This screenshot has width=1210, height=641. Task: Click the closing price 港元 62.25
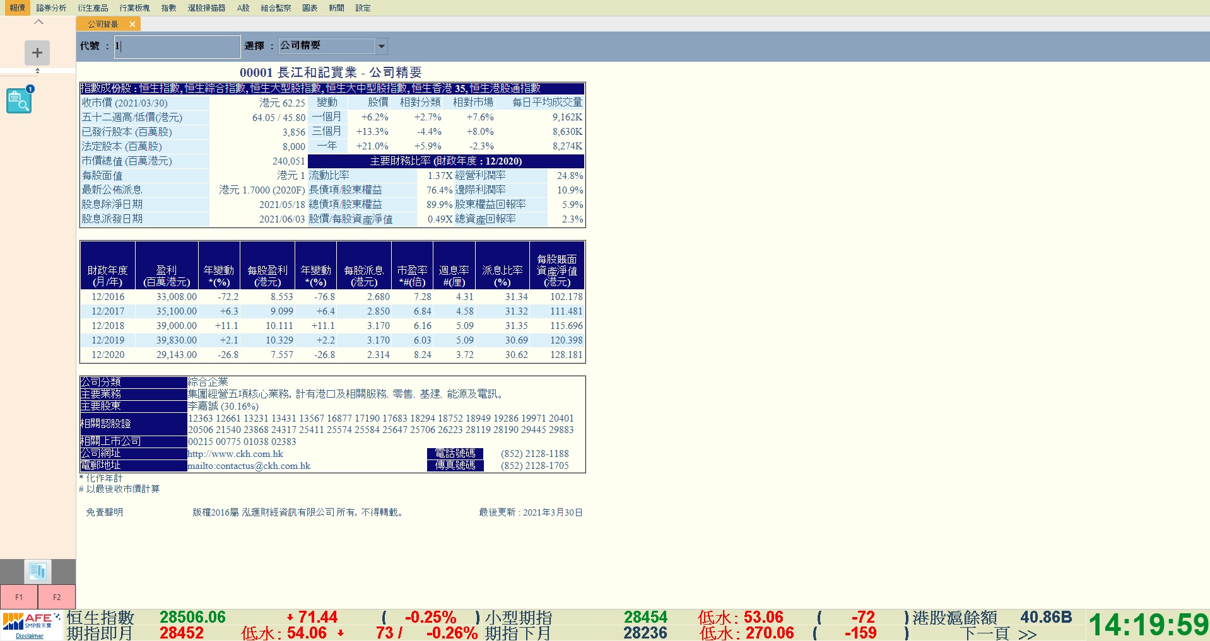tap(282, 103)
